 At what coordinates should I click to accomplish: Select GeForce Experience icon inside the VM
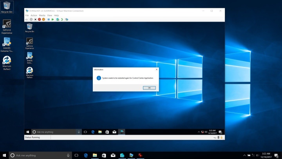[x=30, y=43]
